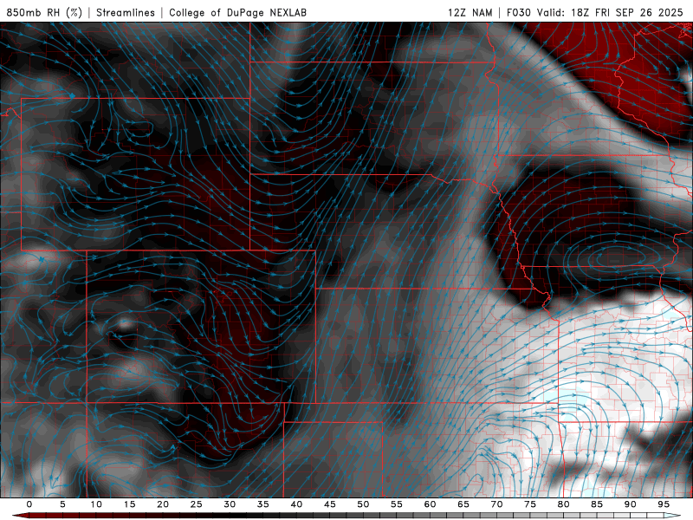The image size is (693, 520).
Task: Select the "60" value on the color scale
Action: [430, 504]
